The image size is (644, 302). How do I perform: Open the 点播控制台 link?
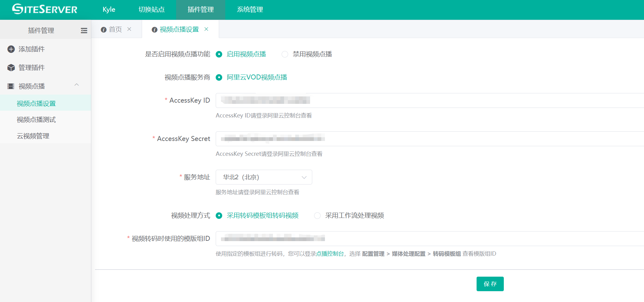[x=330, y=254]
